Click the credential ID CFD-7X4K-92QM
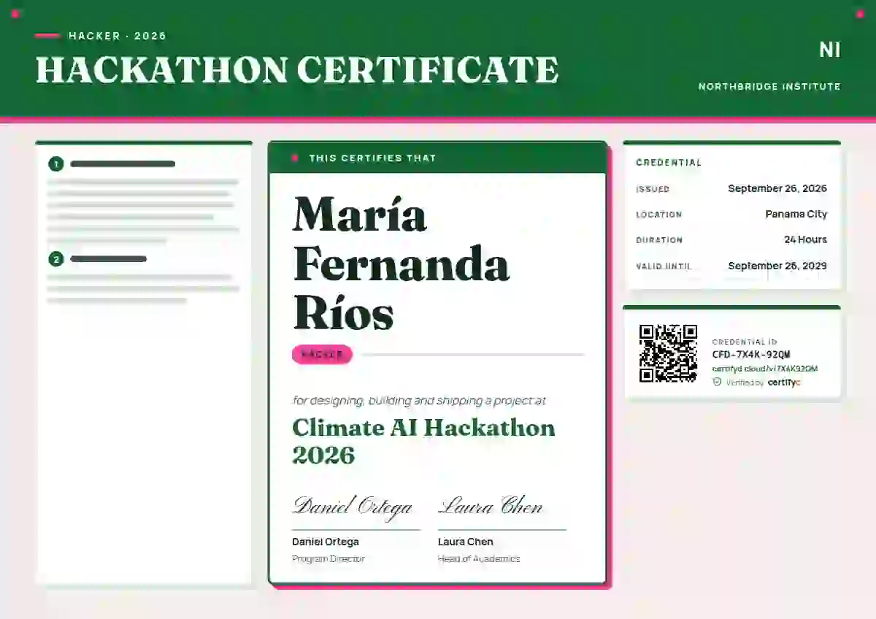Screen dimensions: 876x619 pos(751,355)
